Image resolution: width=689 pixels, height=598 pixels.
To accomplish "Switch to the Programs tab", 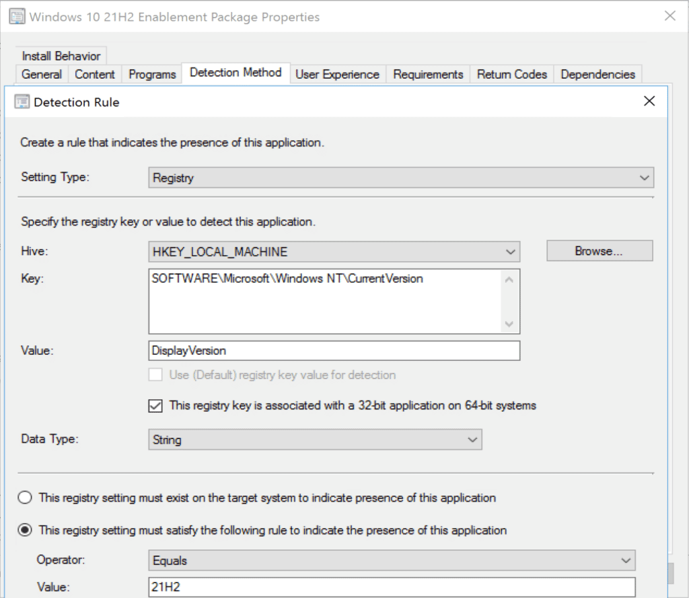I will click(152, 74).
